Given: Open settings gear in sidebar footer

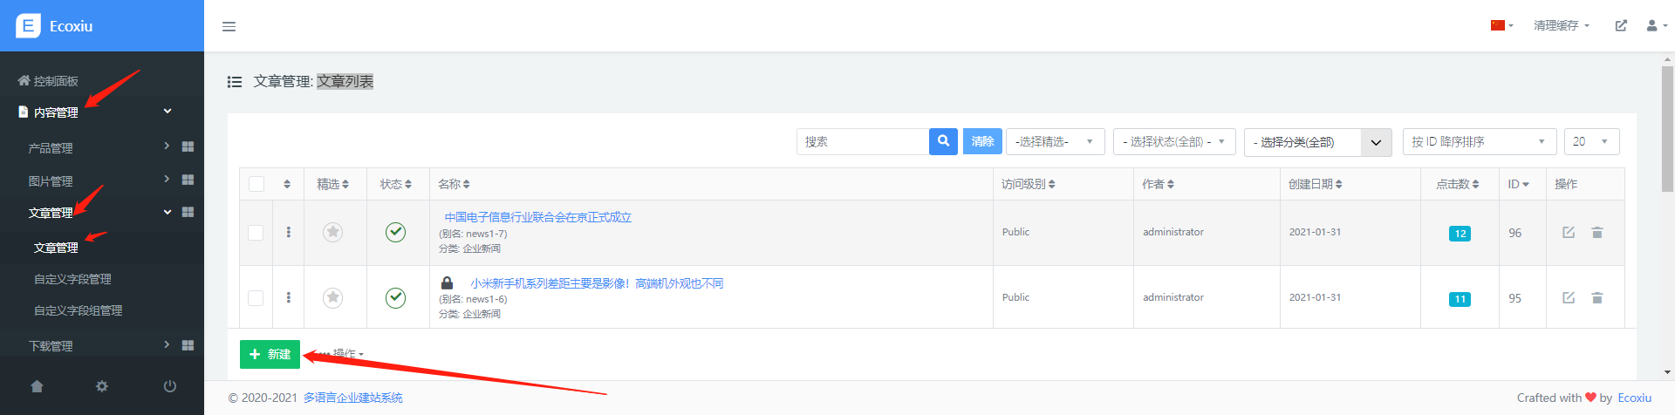Looking at the screenshot, I should pos(102,386).
